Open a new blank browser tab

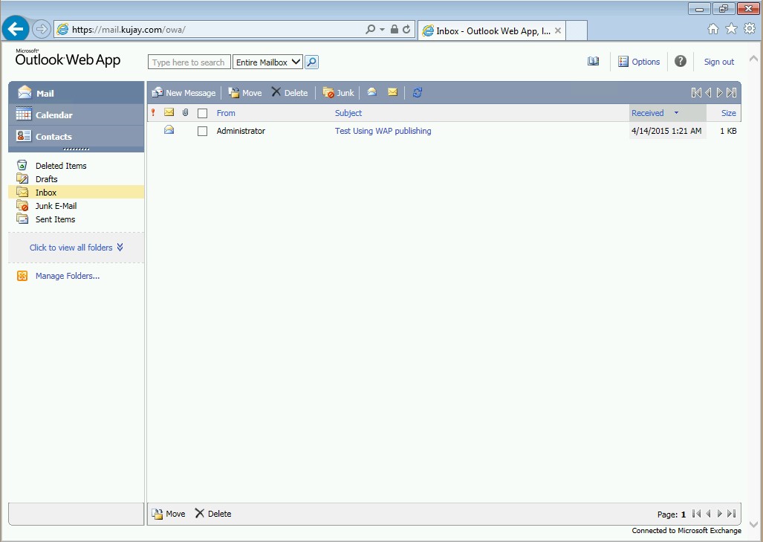pos(576,30)
